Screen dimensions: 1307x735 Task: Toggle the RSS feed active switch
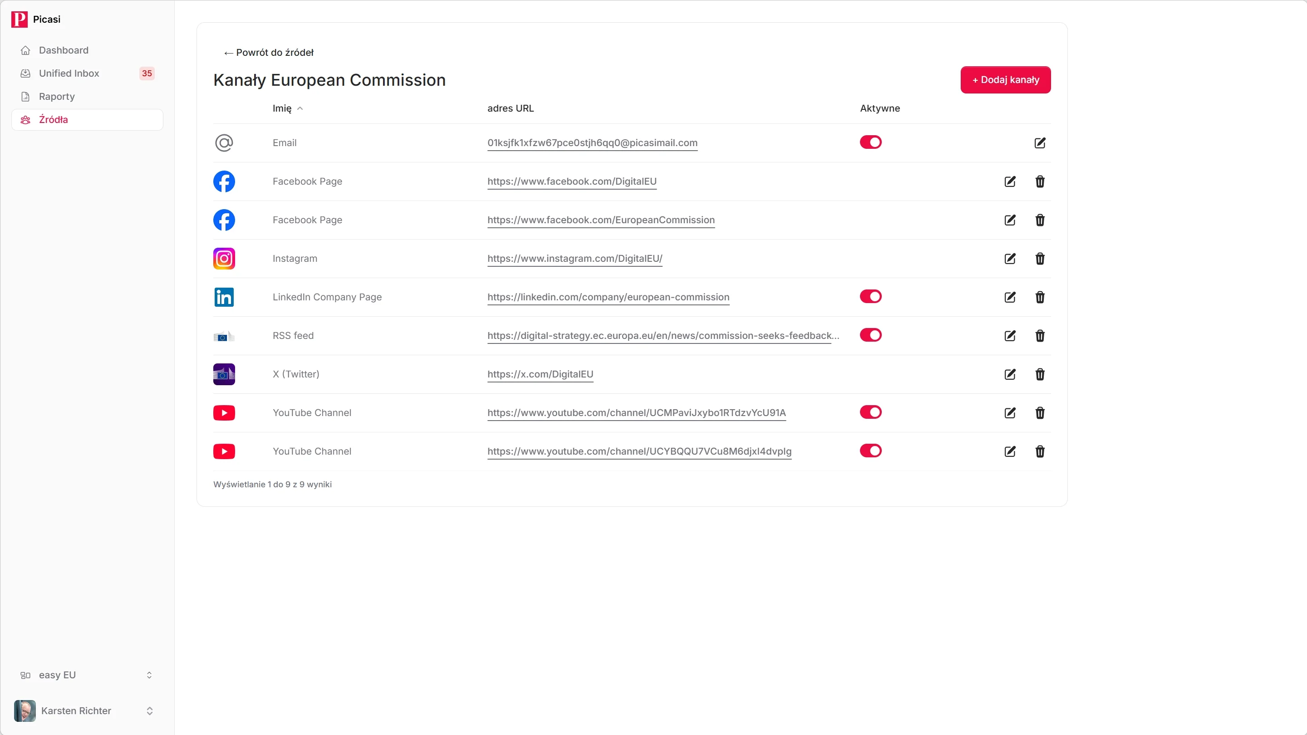[871, 335]
